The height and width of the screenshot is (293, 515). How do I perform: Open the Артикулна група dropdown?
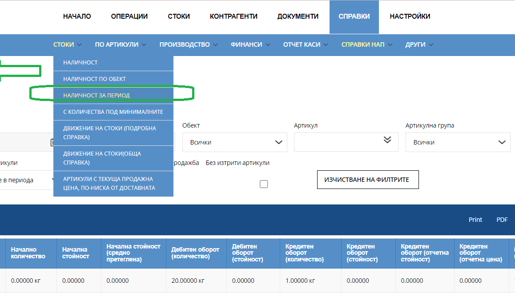(458, 142)
